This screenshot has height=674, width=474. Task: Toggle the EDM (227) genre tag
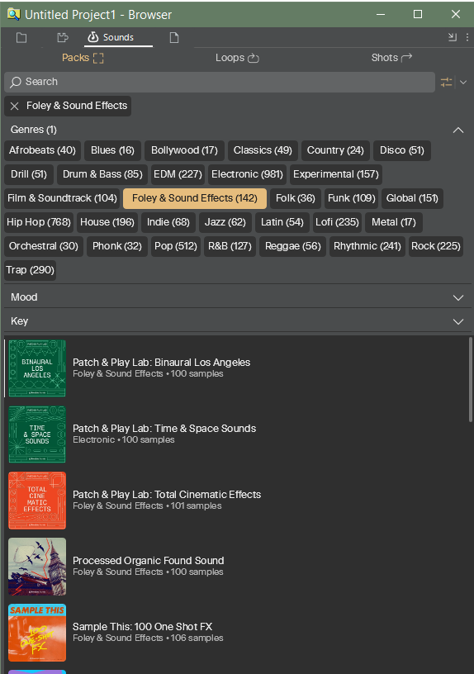(x=178, y=174)
